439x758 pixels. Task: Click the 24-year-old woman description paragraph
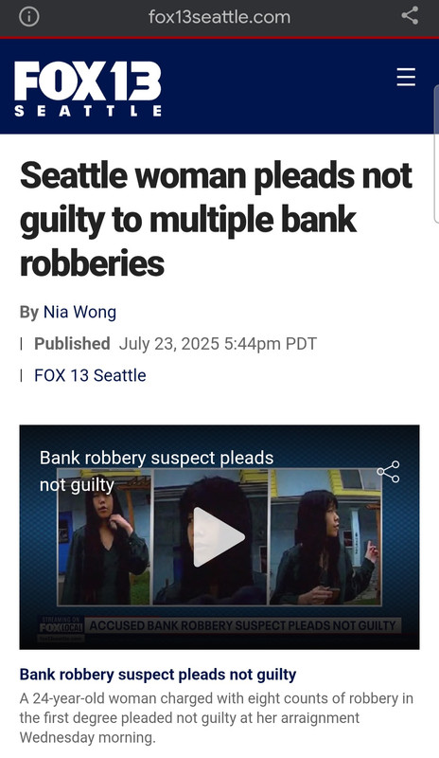tap(216, 718)
